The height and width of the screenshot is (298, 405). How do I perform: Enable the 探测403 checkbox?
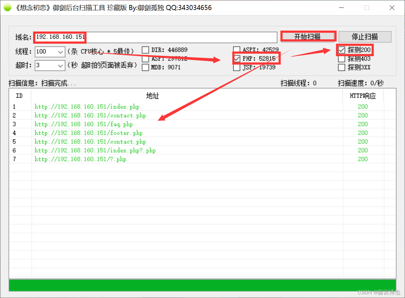[x=342, y=59]
